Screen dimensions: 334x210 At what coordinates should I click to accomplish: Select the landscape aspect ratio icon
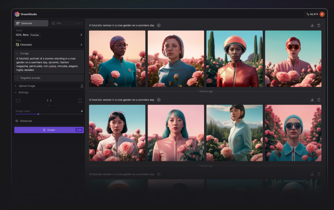18,101
